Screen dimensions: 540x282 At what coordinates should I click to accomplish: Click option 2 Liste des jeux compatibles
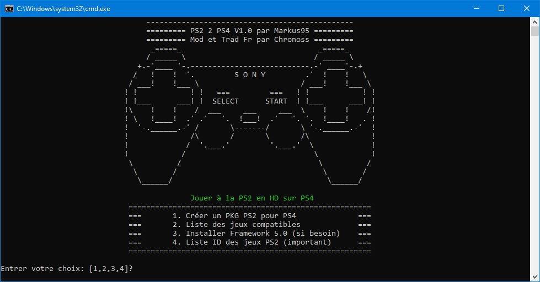coord(236,225)
